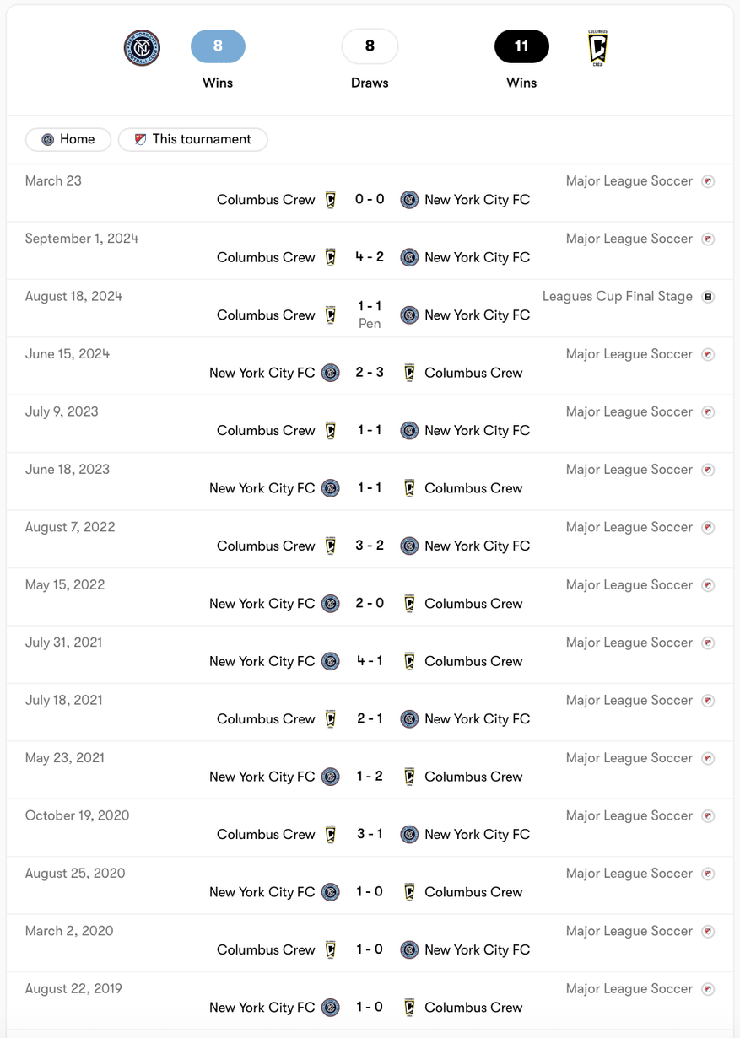The width and height of the screenshot is (740, 1038).
Task: Open the 8 Draws summary pill
Action: (370, 46)
